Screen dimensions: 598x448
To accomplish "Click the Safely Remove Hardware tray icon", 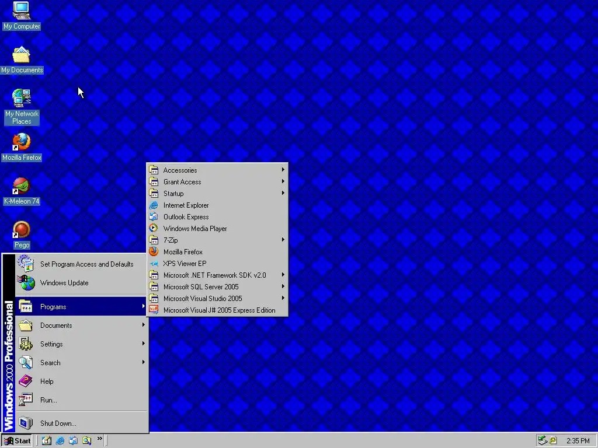I will coord(543,441).
